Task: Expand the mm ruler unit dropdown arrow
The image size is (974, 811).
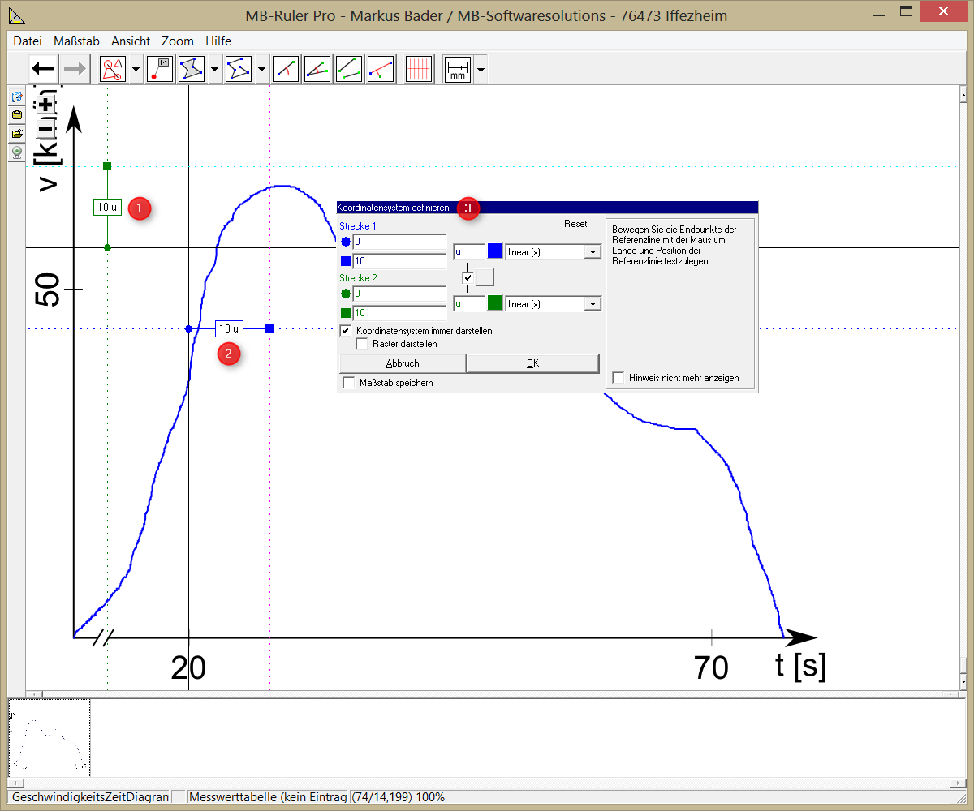Action: coord(481,70)
